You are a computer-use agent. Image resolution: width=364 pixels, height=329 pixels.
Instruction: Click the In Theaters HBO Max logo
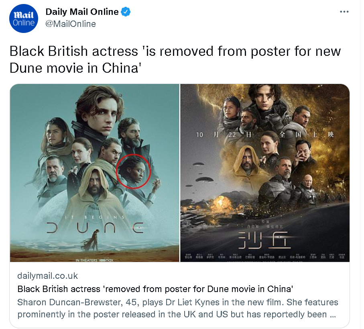[94, 260]
